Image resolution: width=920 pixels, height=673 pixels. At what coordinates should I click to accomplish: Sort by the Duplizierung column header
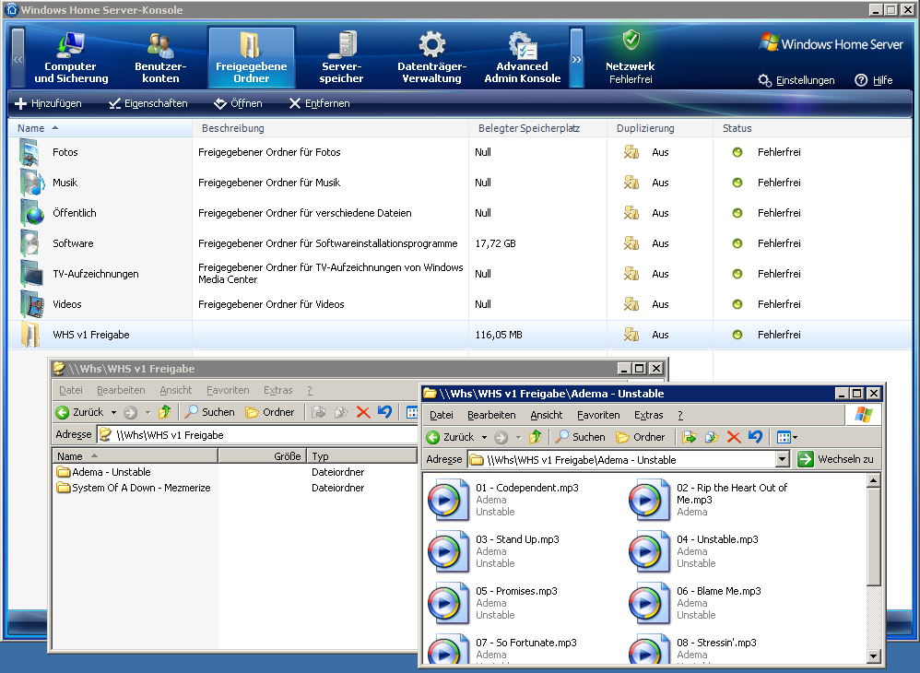pos(660,128)
